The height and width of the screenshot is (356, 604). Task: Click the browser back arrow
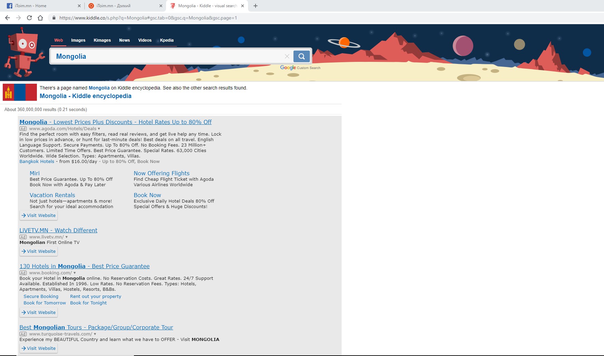click(x=8, y=18)
